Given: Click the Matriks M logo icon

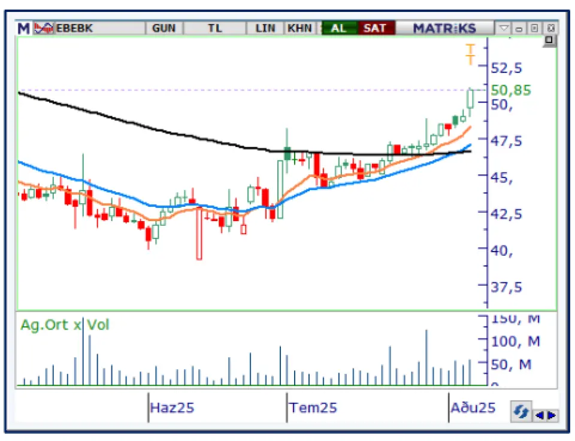Looking at the screenshot, I should point(23,28).
